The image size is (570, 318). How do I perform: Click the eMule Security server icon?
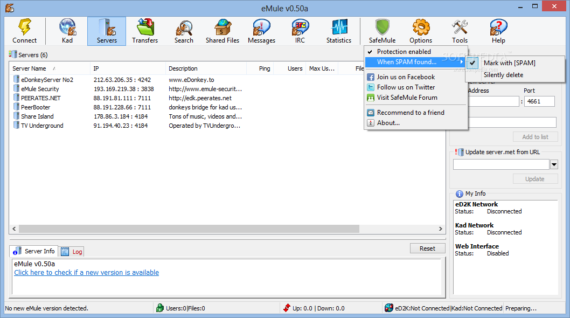(16, 88)
